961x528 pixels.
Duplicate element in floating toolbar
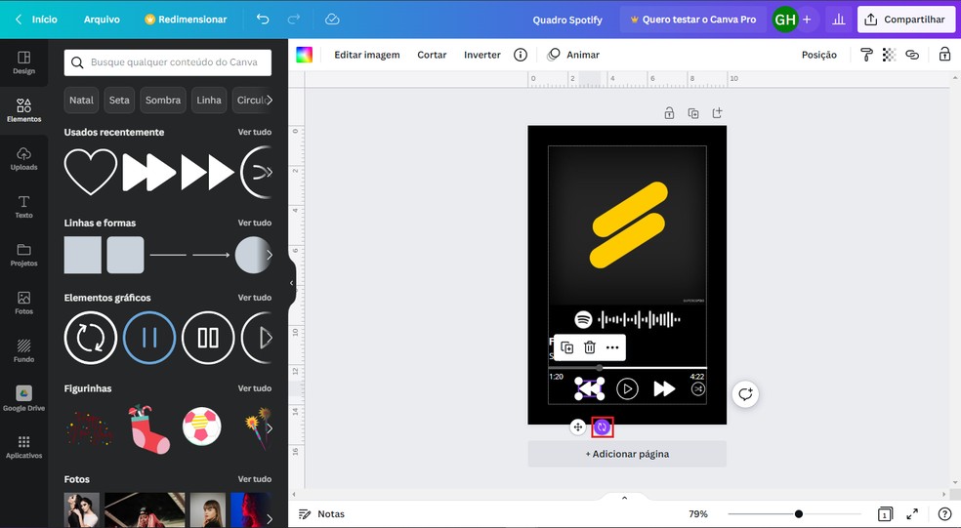tap(566, 347)
